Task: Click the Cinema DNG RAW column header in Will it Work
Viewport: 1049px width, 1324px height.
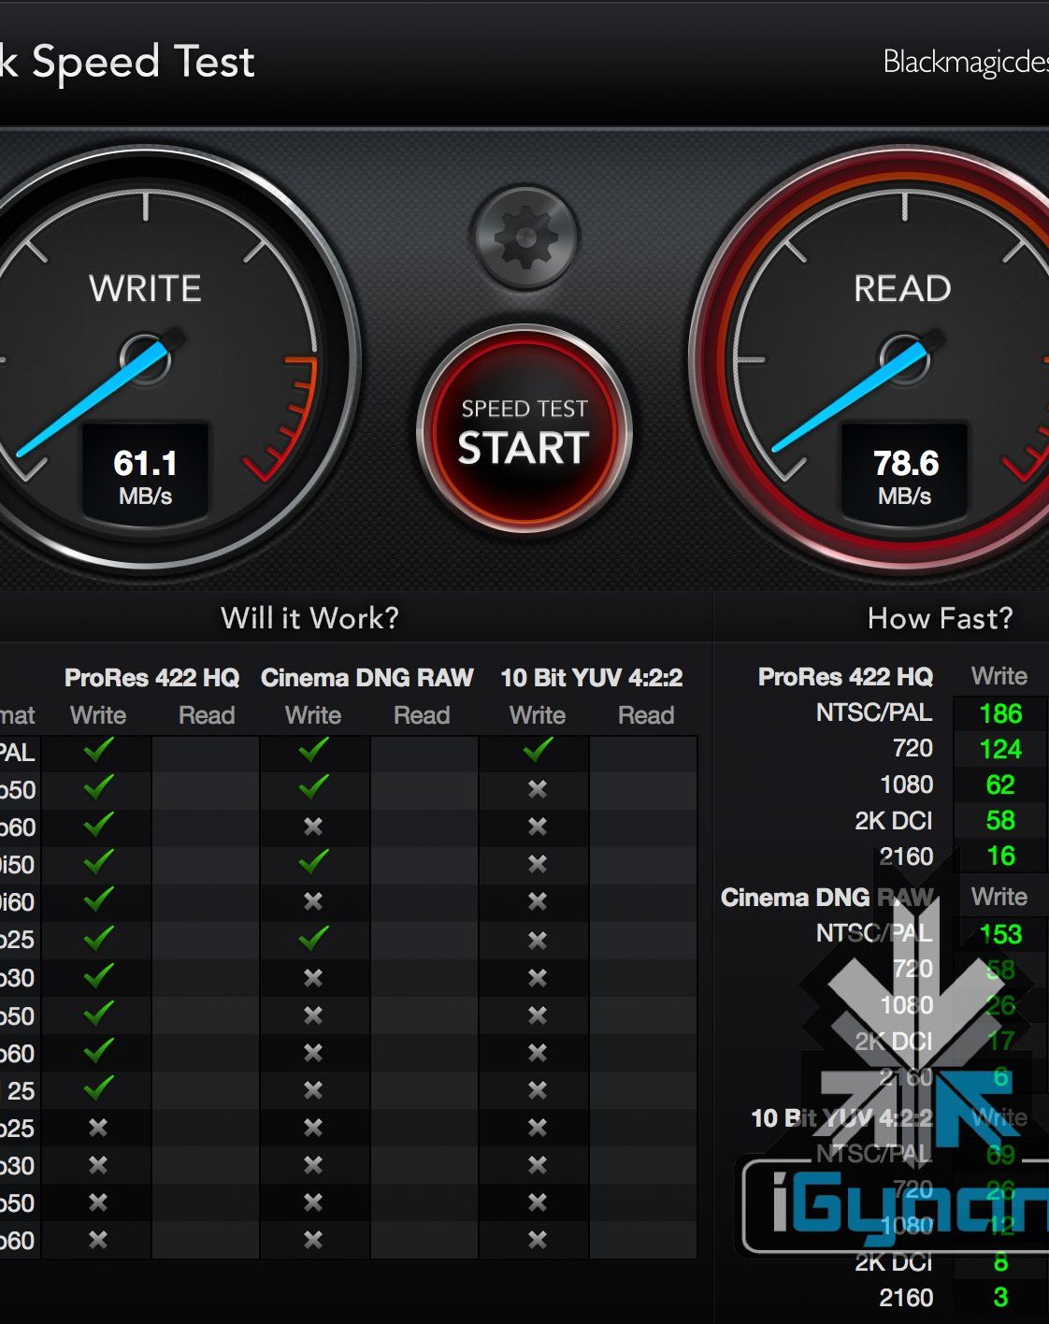Action: [x=366, y=678]
